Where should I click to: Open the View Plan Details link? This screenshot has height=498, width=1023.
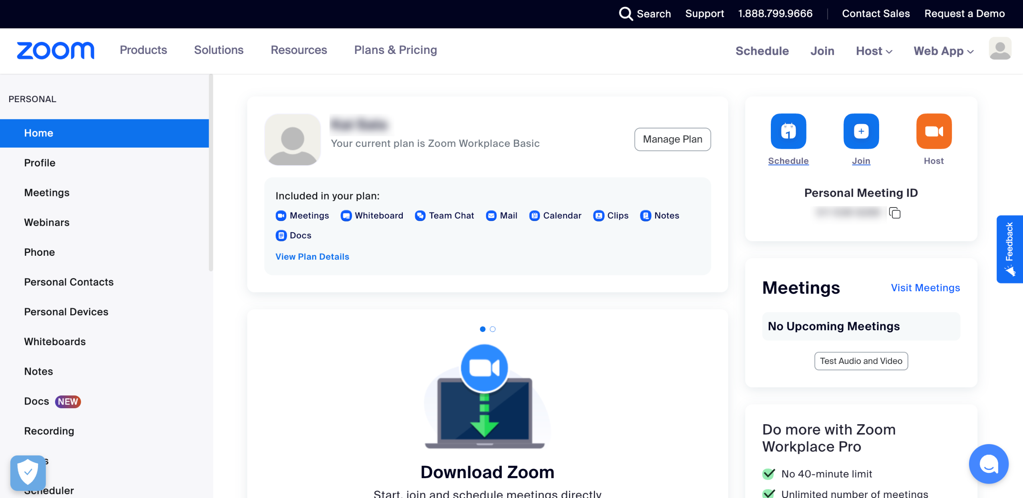312,257
